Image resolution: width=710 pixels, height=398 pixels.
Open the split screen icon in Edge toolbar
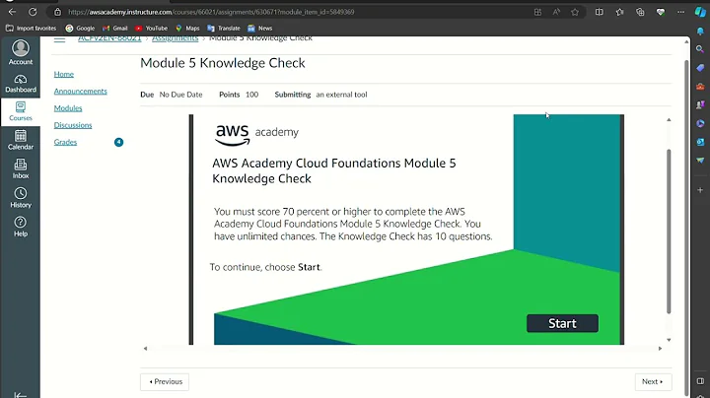(x=600, y=12)
